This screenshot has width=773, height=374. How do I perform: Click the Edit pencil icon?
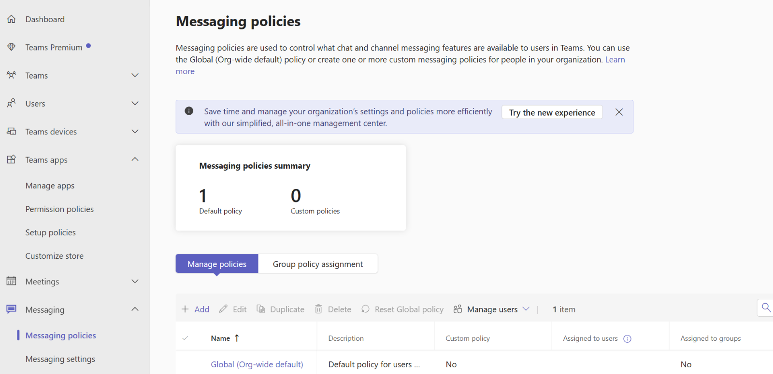pyautogui.click(x=223, y=309)
